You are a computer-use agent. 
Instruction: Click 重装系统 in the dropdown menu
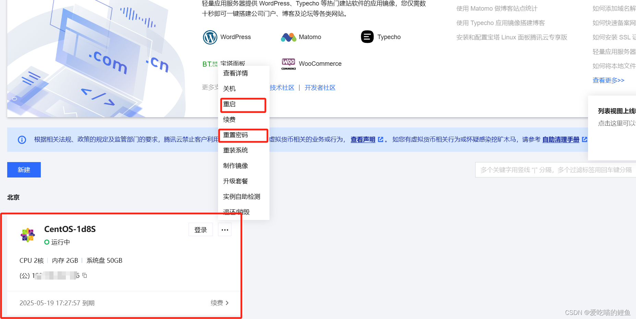point(236,150)
